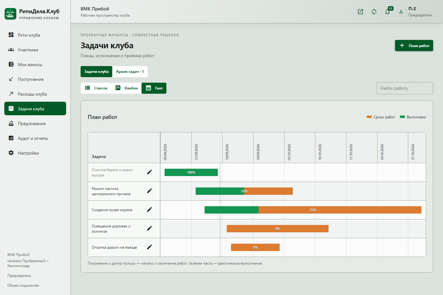Viewport: 443px width, 295px height.
Task: Click the План работ add button
Action: point(414,45)
